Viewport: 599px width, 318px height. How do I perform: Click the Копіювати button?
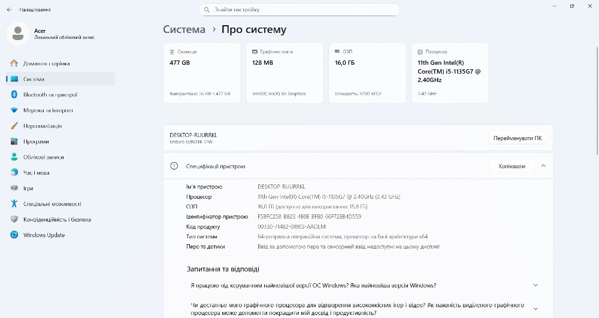pos(512,166)
